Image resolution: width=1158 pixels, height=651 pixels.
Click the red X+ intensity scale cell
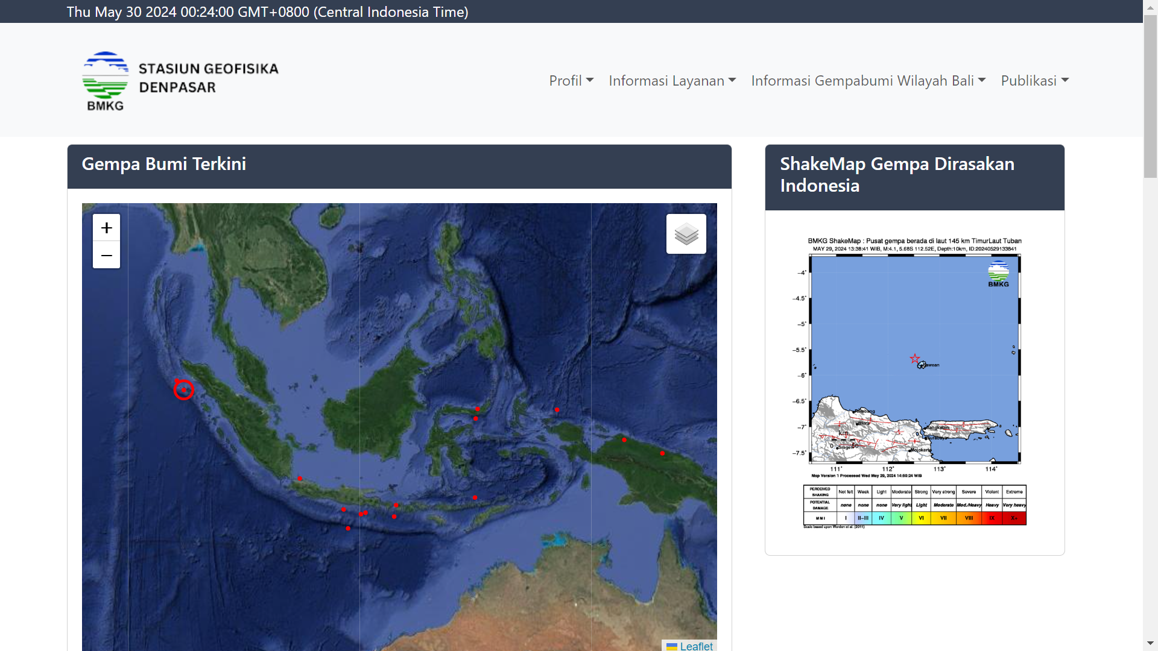pos(1014,518)
